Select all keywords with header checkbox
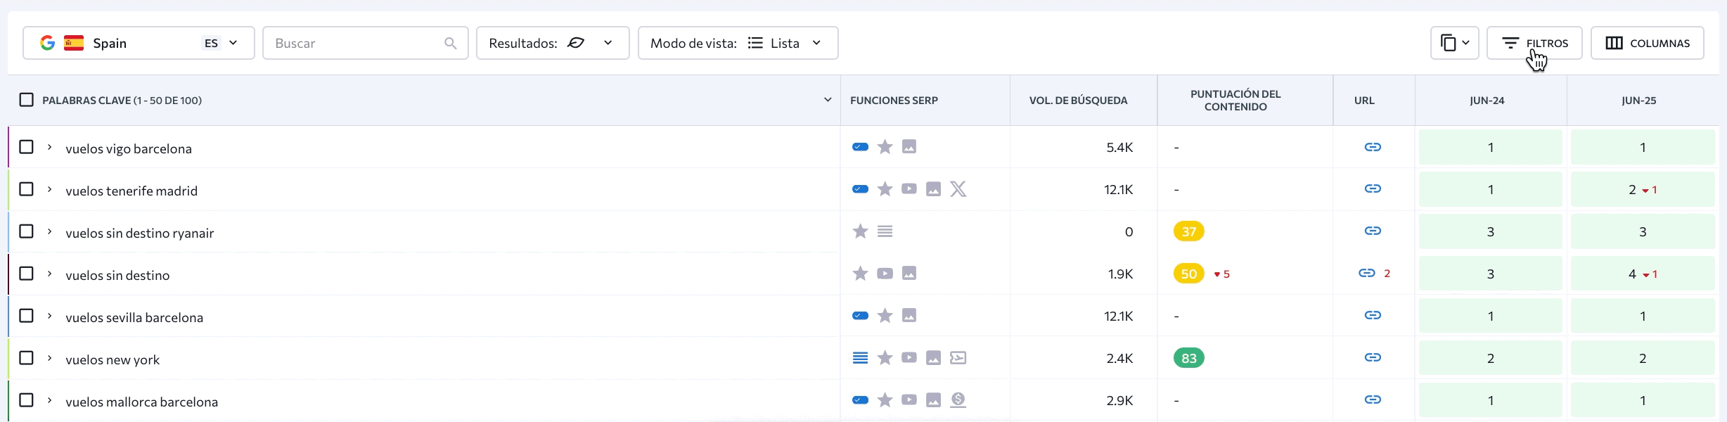 [x=27, y=100]
